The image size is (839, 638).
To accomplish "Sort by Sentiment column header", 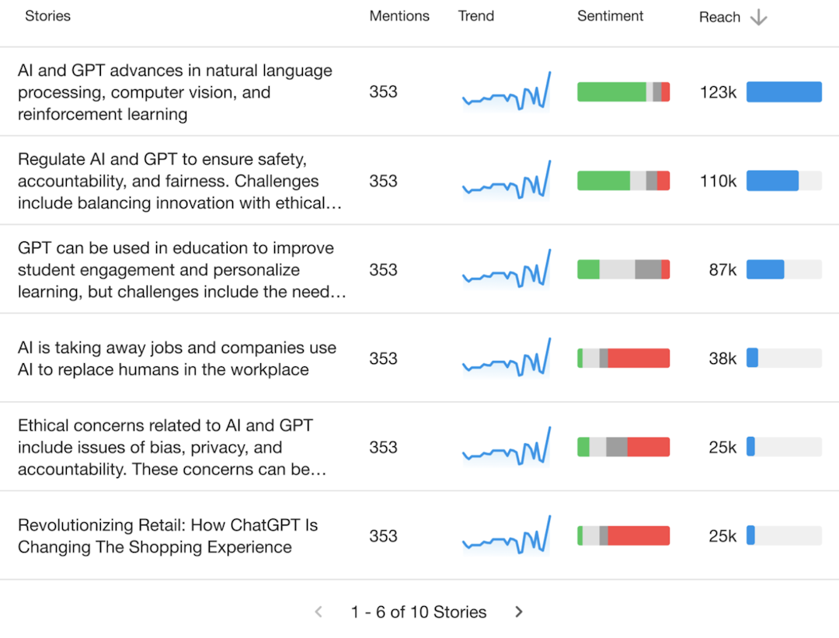I will [610, 16].
